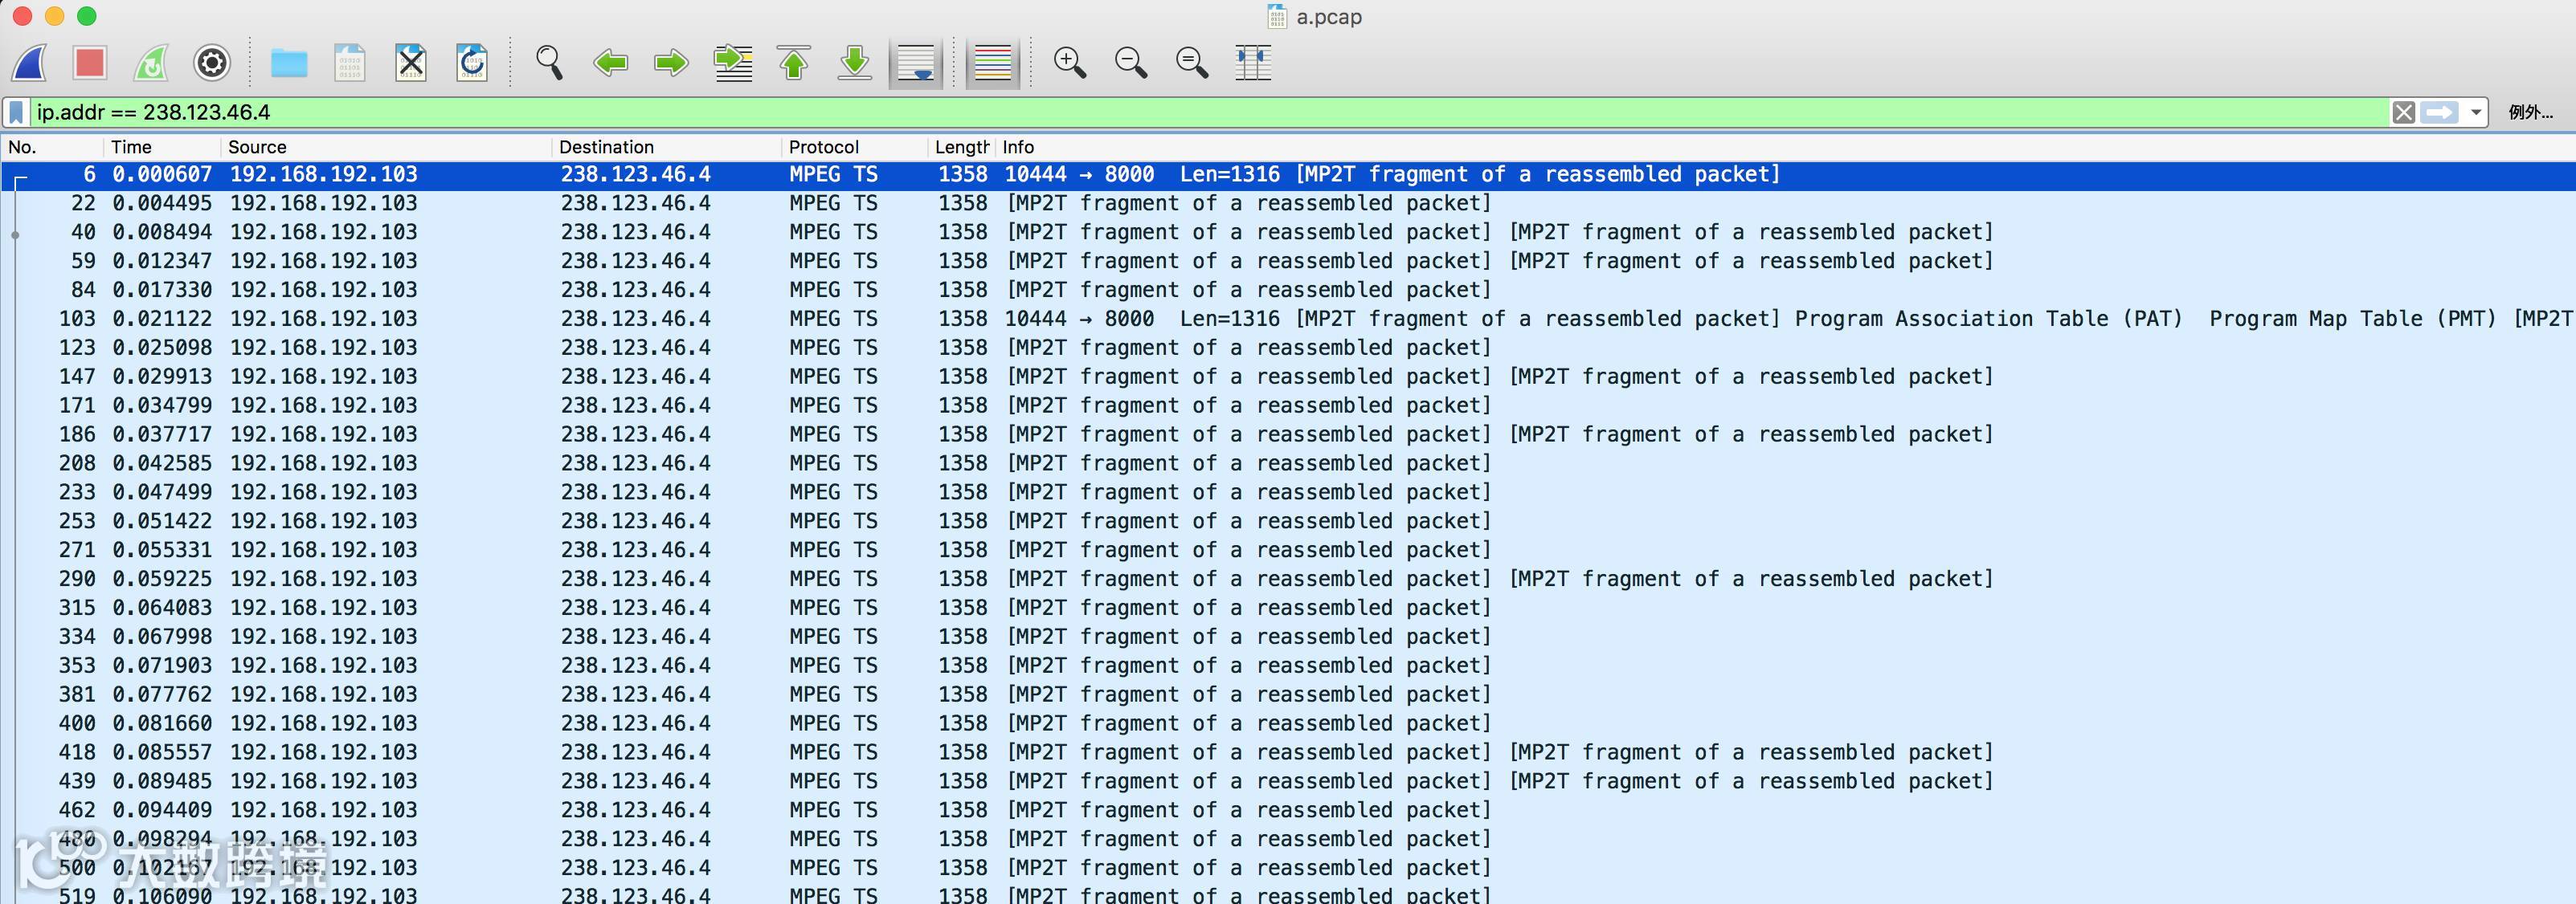Close this capture file icon

pyautogui.click(x=411, y=63)
